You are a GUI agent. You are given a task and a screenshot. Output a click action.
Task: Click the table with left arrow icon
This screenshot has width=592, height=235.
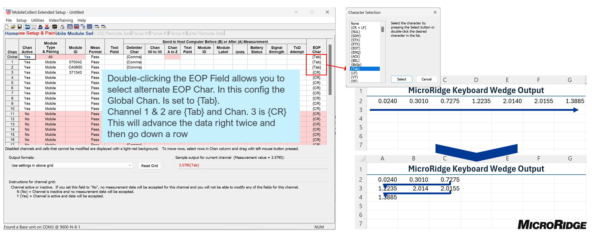pyautogui.click(x=104, y=27)
